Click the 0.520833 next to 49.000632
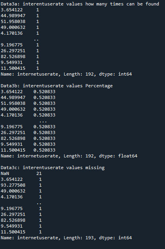165x249 pixels. [44, 109]
